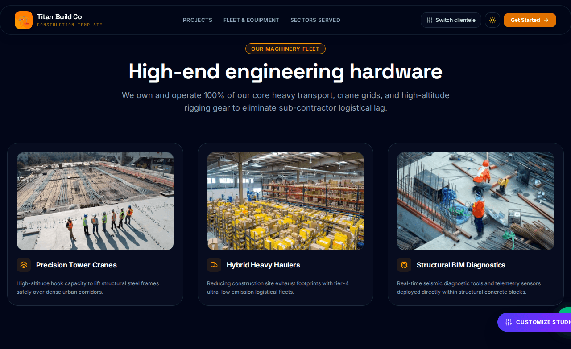The image size is (571, 349).
Task: Open the rebar workers thumbnail image
Action: [x=476, y=201]
